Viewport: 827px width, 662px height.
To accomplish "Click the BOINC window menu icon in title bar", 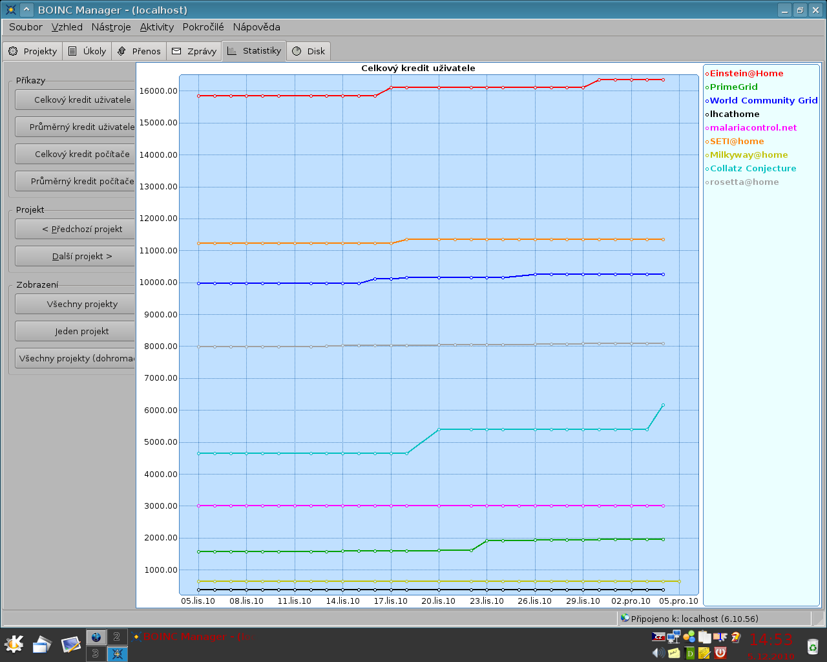I will pos(10,10).
